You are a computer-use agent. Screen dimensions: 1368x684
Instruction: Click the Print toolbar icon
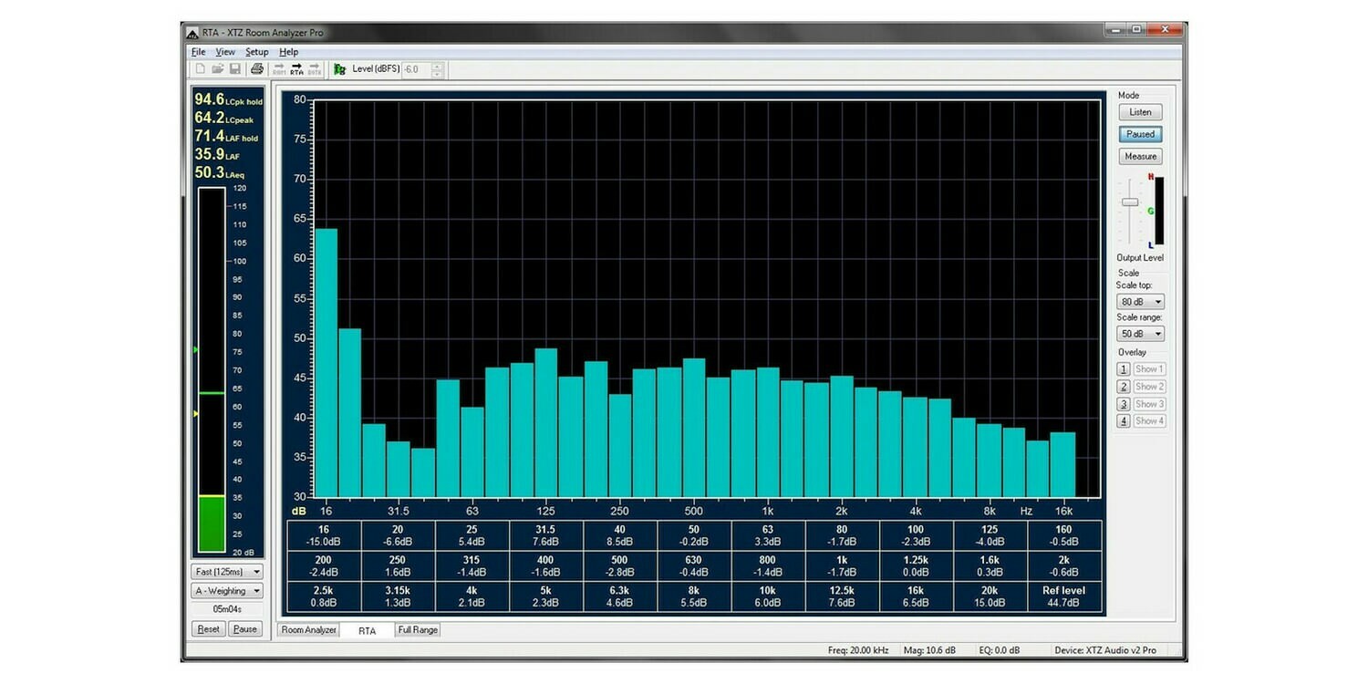click(x=259, y=69)
